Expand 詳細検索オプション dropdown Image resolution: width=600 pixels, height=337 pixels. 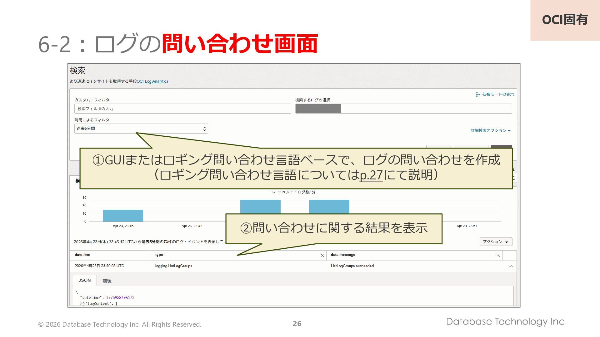click(x=491, y=130)
